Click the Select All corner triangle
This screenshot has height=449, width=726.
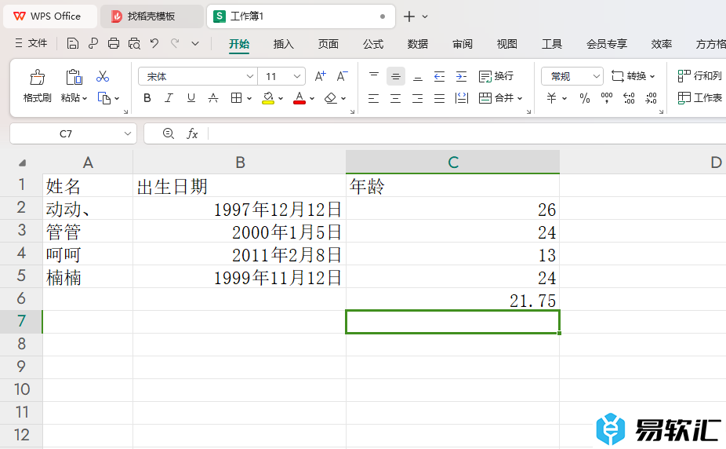click(x=22, y=162)
